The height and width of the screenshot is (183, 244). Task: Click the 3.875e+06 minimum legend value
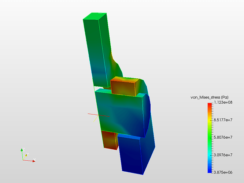click(223, 172)
